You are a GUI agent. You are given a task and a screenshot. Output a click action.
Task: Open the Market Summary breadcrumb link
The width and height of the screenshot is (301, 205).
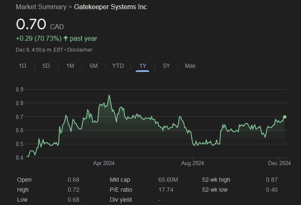tap(41, 7)
